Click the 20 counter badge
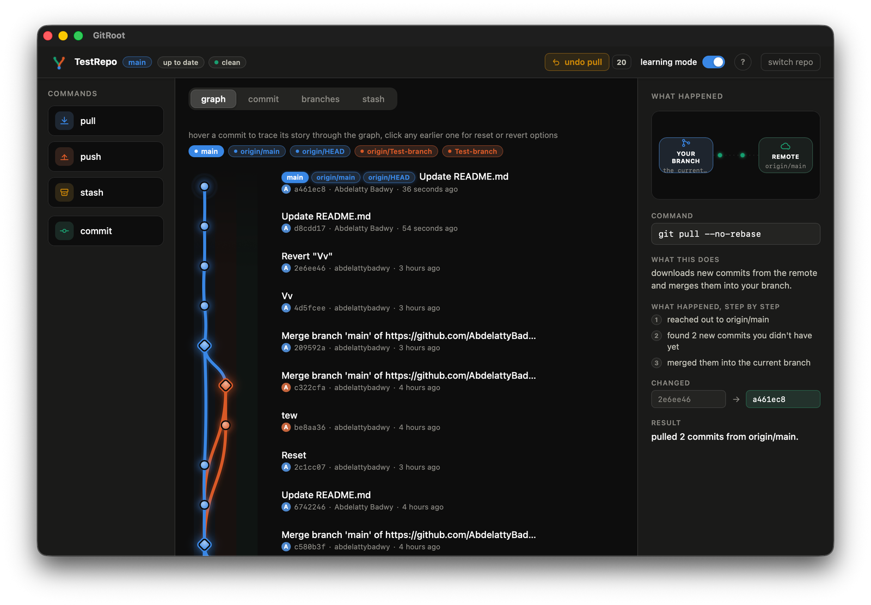 pos(621,62)
